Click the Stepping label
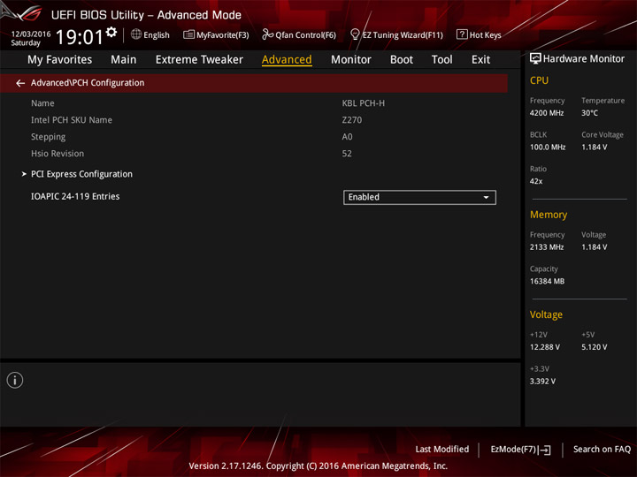637x477 pixels. [49, 137]
